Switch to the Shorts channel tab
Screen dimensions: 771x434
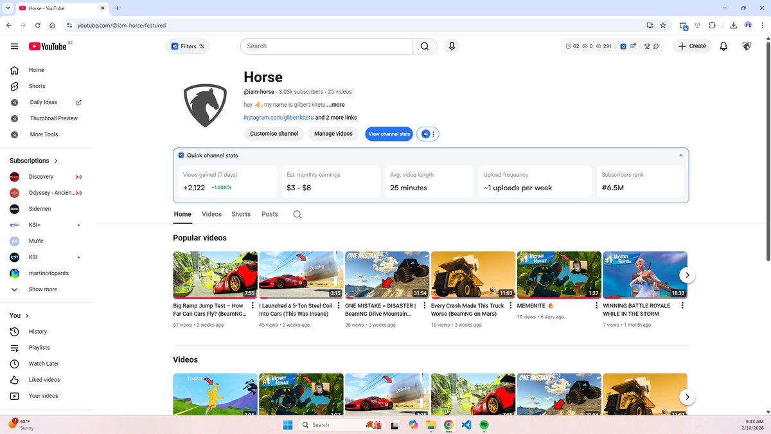241,214
